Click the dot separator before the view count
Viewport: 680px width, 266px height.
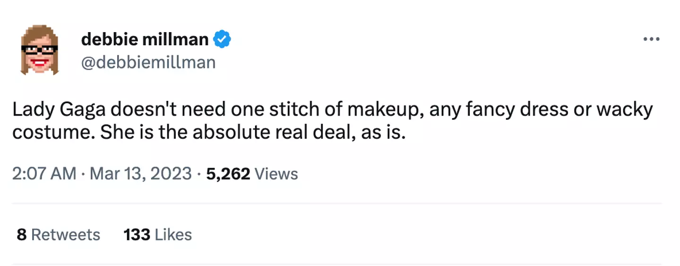pos(199,174)
